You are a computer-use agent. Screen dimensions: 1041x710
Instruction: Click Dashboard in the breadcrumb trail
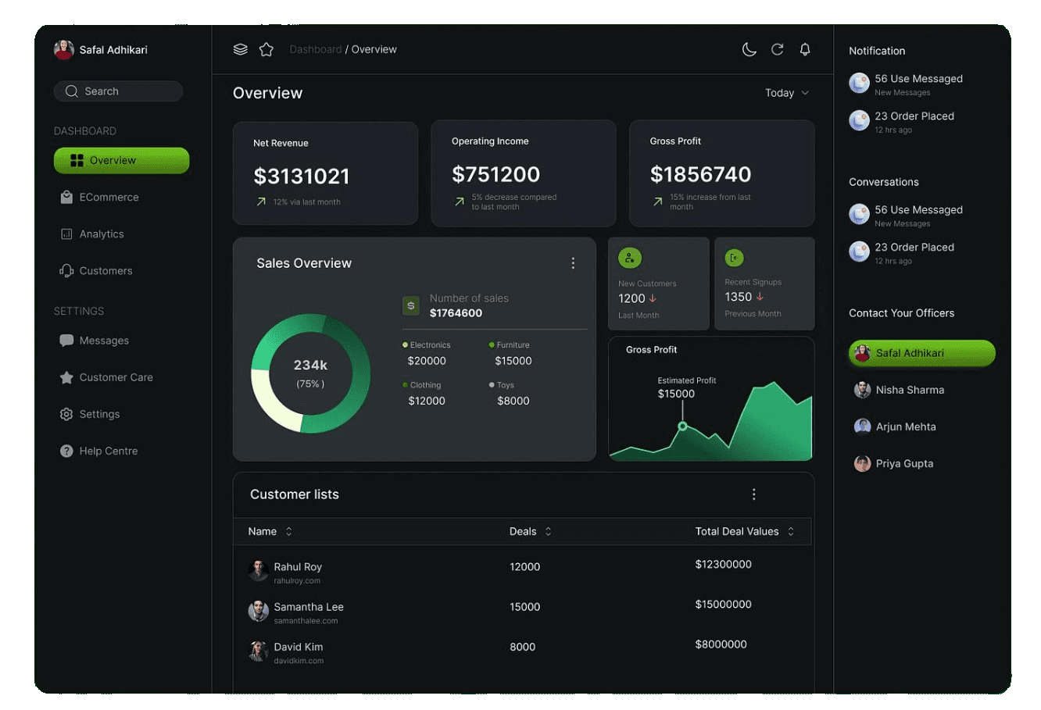316,48
